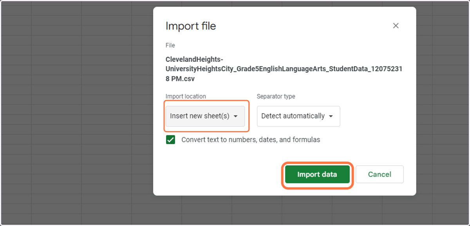
Task: Click the Separator type label
Action: point(276,96)
